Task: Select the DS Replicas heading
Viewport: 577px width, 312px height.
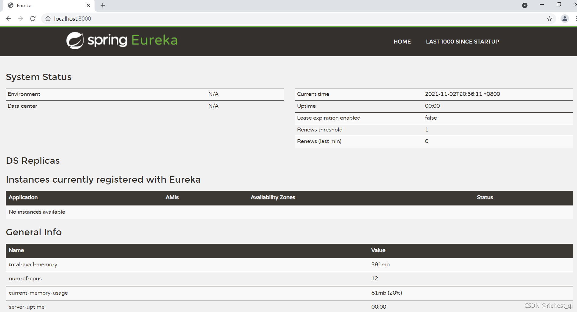Action: [x=33, y=160]
